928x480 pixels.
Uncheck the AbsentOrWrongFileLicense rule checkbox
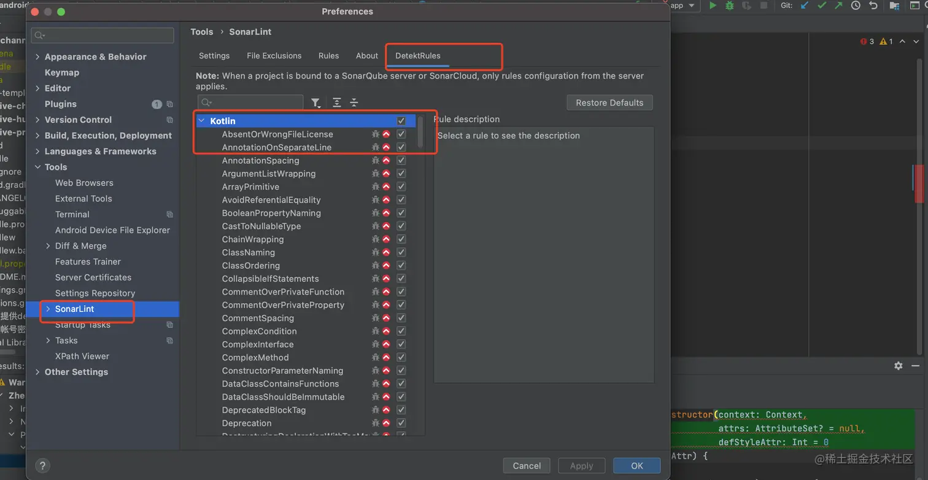point(401,134)
